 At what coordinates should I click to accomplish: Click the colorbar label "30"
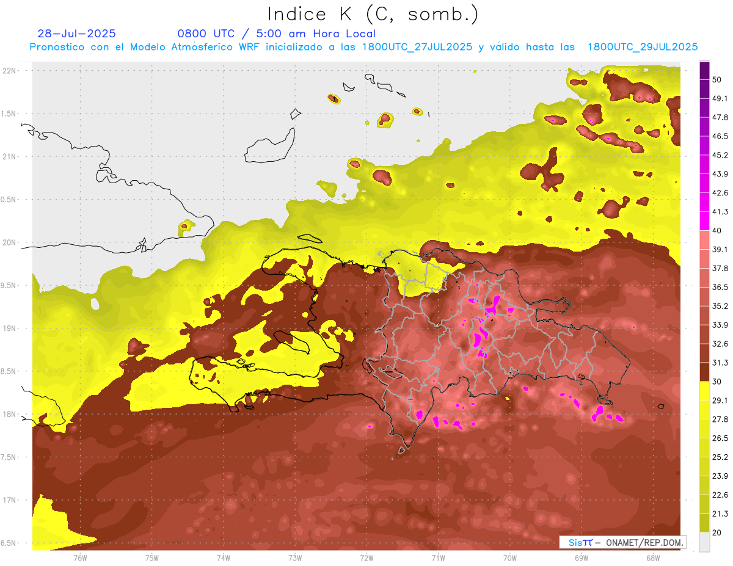[x=717, y=382]
